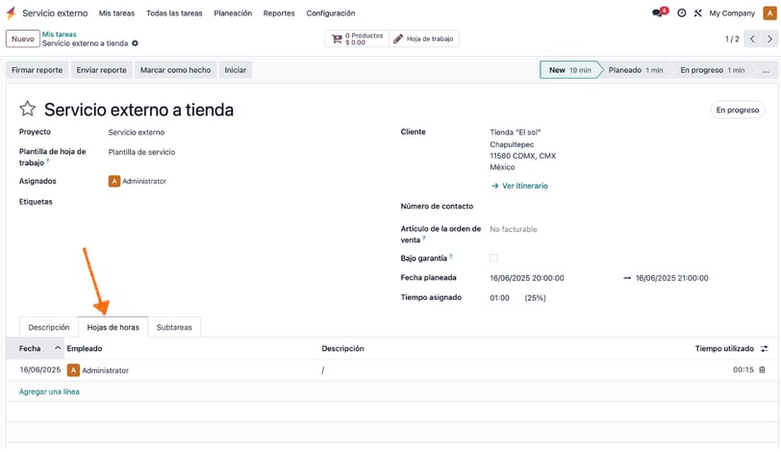The height and width of the screenshot is (452, 781).
Task: Open the Plantilla de servicio field
Action: coord(141,152)
